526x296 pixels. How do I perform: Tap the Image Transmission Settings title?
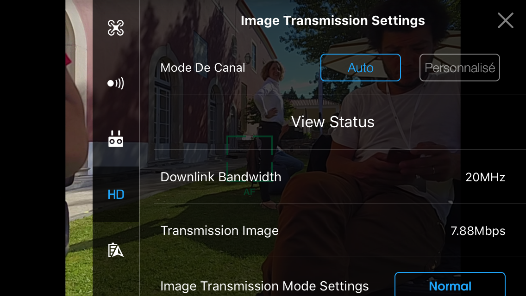[333, 20]
